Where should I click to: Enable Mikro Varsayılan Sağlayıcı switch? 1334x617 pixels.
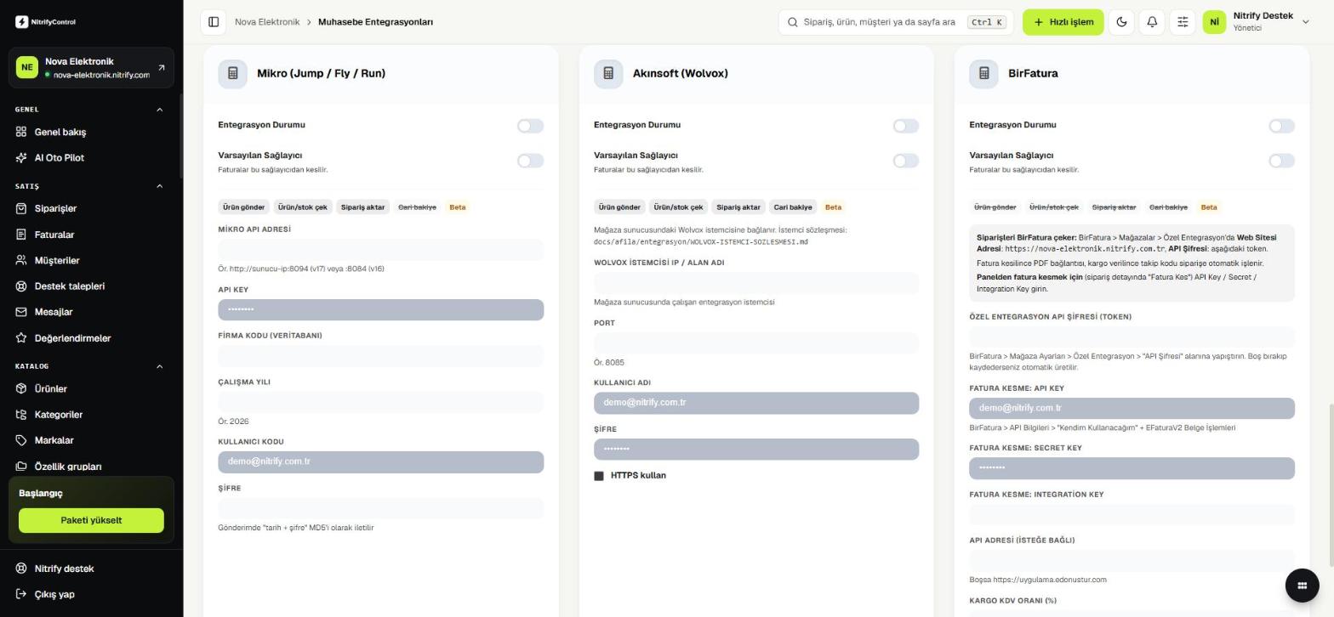[530, 161]
